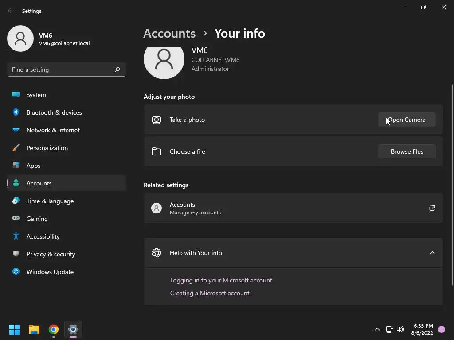Open Logging in to your Microsoft account link
This screenshot has width=454, height=340.
point(221,280)
